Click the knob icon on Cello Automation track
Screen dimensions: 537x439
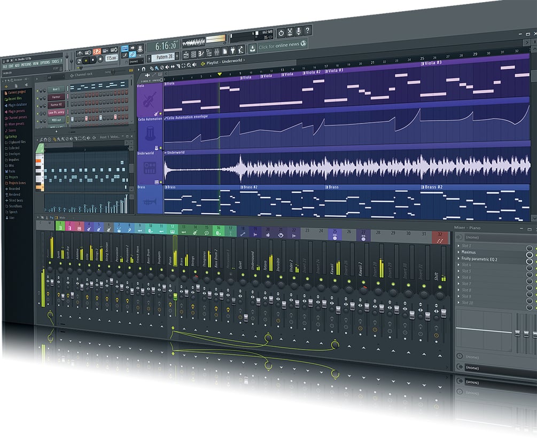click(150, 134)
